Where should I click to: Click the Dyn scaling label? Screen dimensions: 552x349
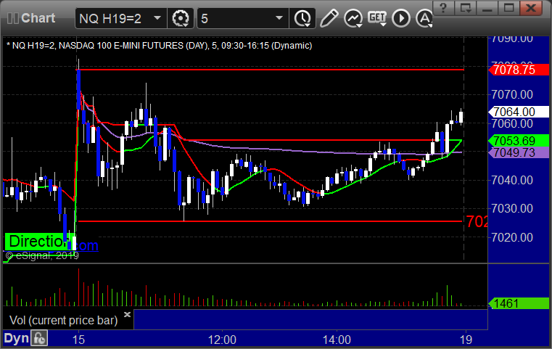point(16,338)
